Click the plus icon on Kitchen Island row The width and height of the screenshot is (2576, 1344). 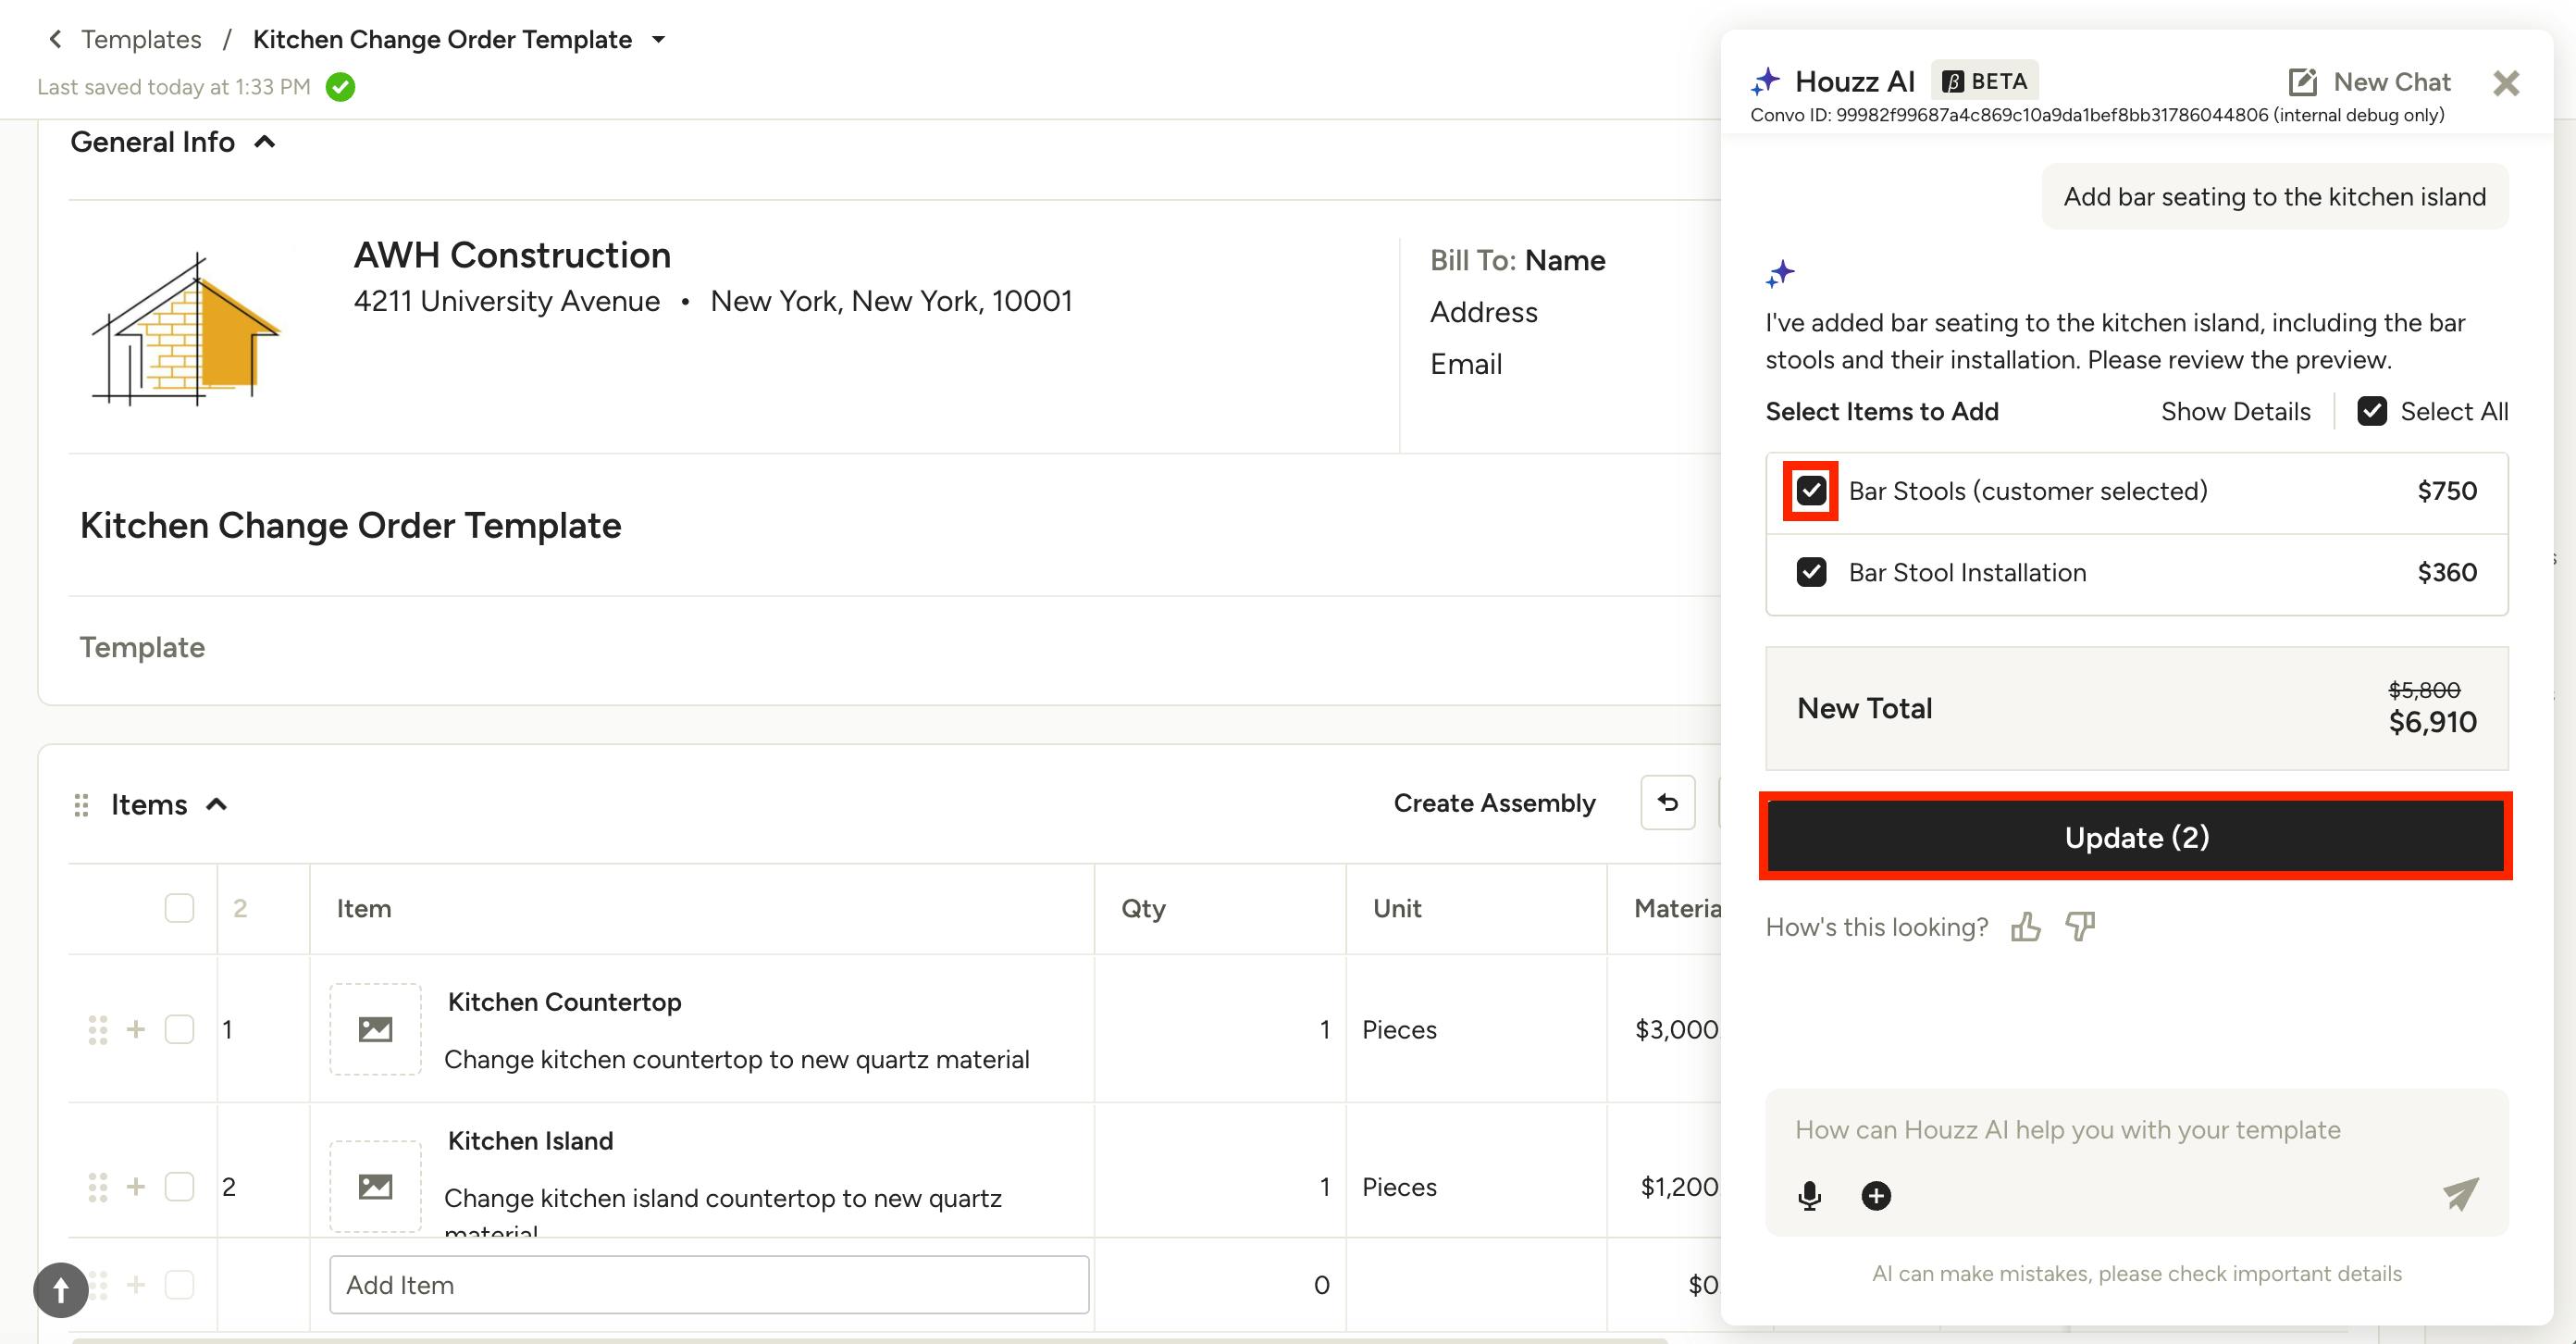(x=136, y=1187)
